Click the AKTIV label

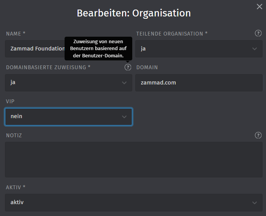(x=16, y=187)
